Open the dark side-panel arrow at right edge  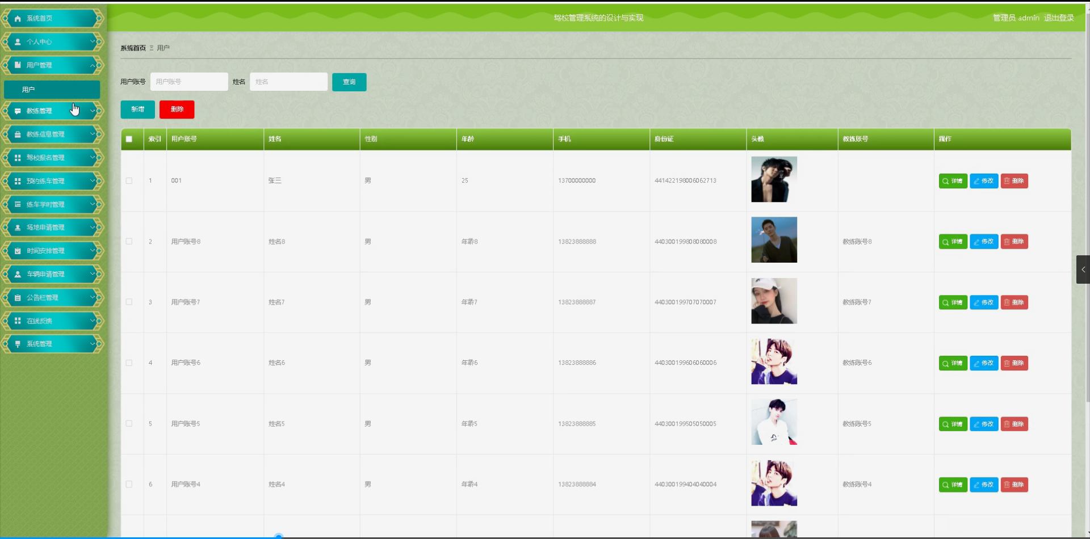(1083, 269)
